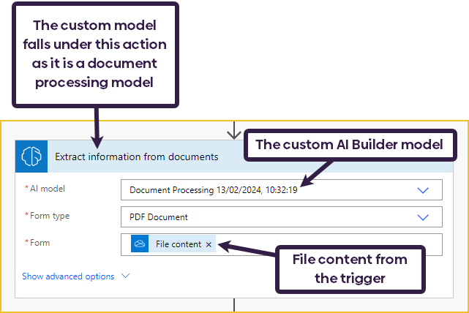This screenshot has width=469, height=313.
Task: Expand Show advanced options
Action: pyautogui.click(x=125, y=276)
